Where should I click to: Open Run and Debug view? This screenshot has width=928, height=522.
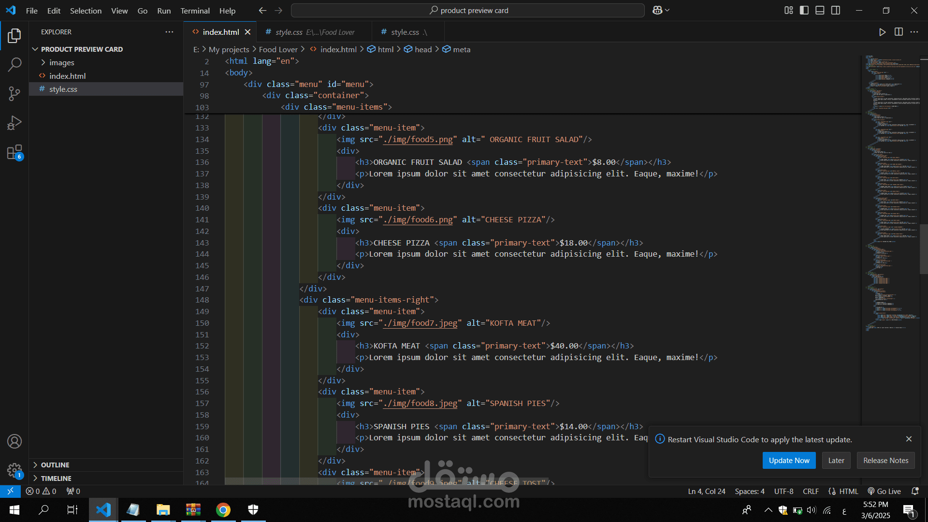click(x=14, y=123)
